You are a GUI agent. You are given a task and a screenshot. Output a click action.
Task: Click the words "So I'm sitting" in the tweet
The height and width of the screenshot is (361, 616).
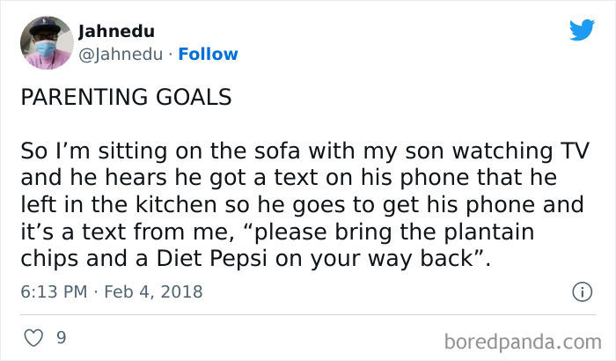coord(78,150)
